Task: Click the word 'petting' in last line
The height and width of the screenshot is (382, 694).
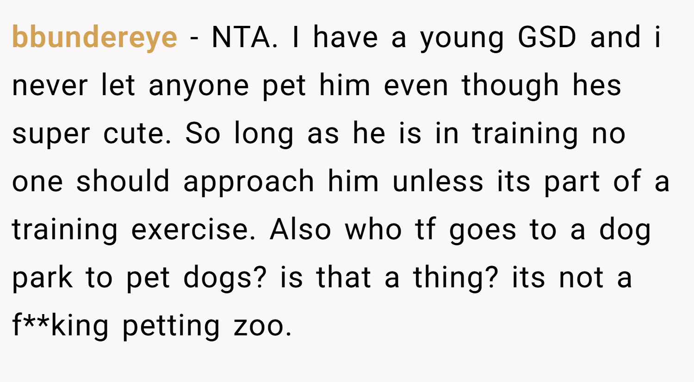Action: click(171, 326)
